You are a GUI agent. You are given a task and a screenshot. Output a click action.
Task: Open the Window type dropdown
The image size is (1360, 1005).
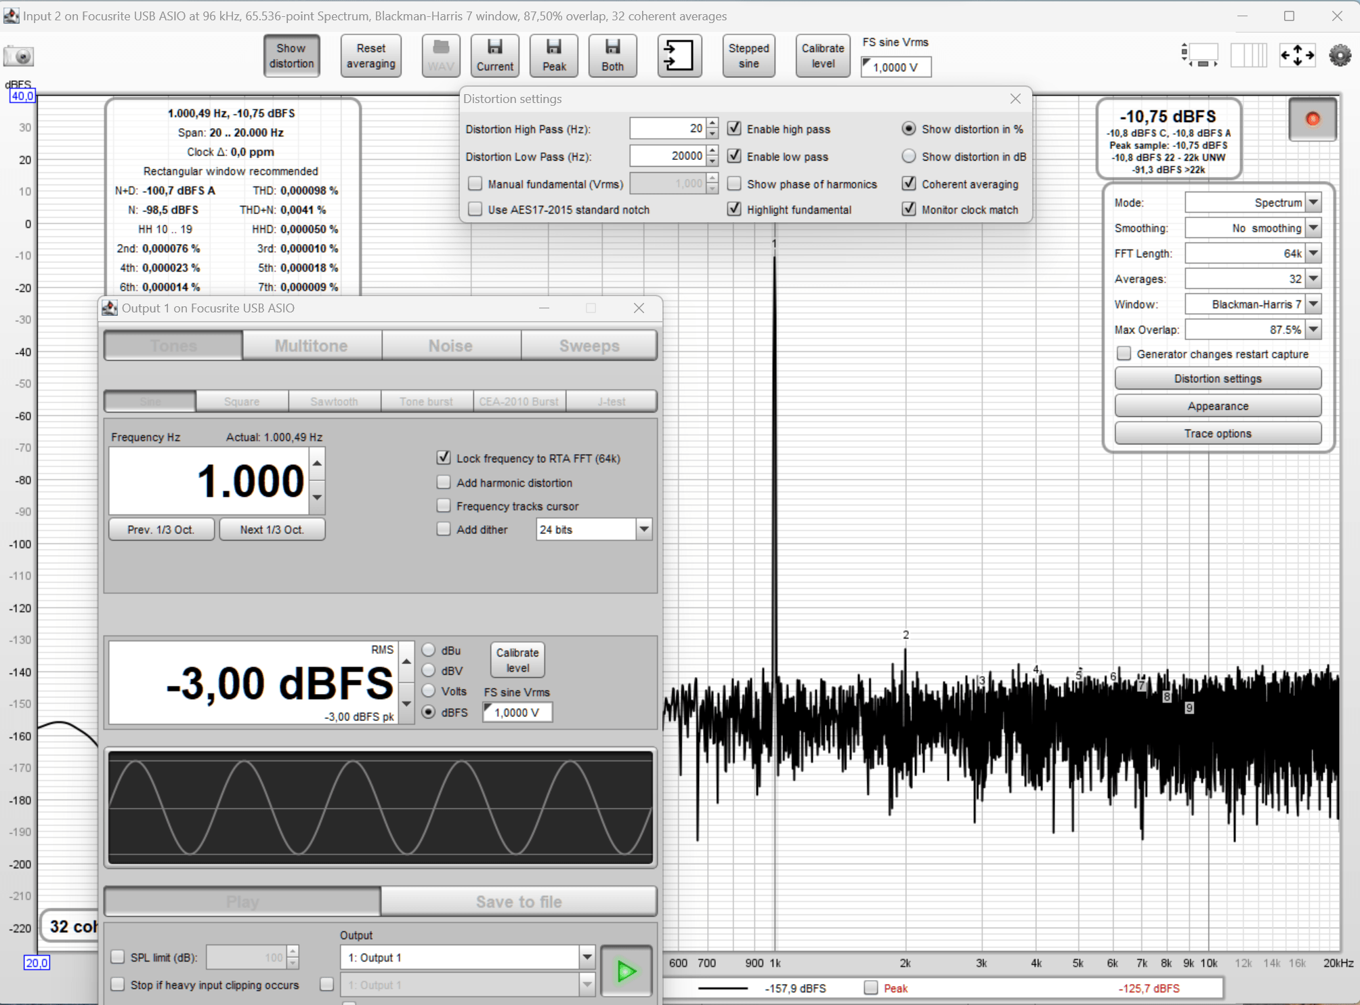pos(1313,304)
